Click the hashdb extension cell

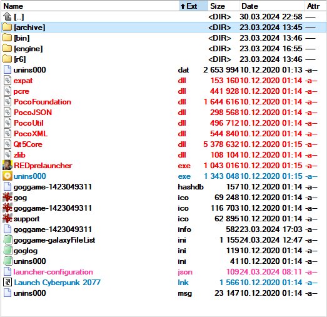(x=191, y=187)
